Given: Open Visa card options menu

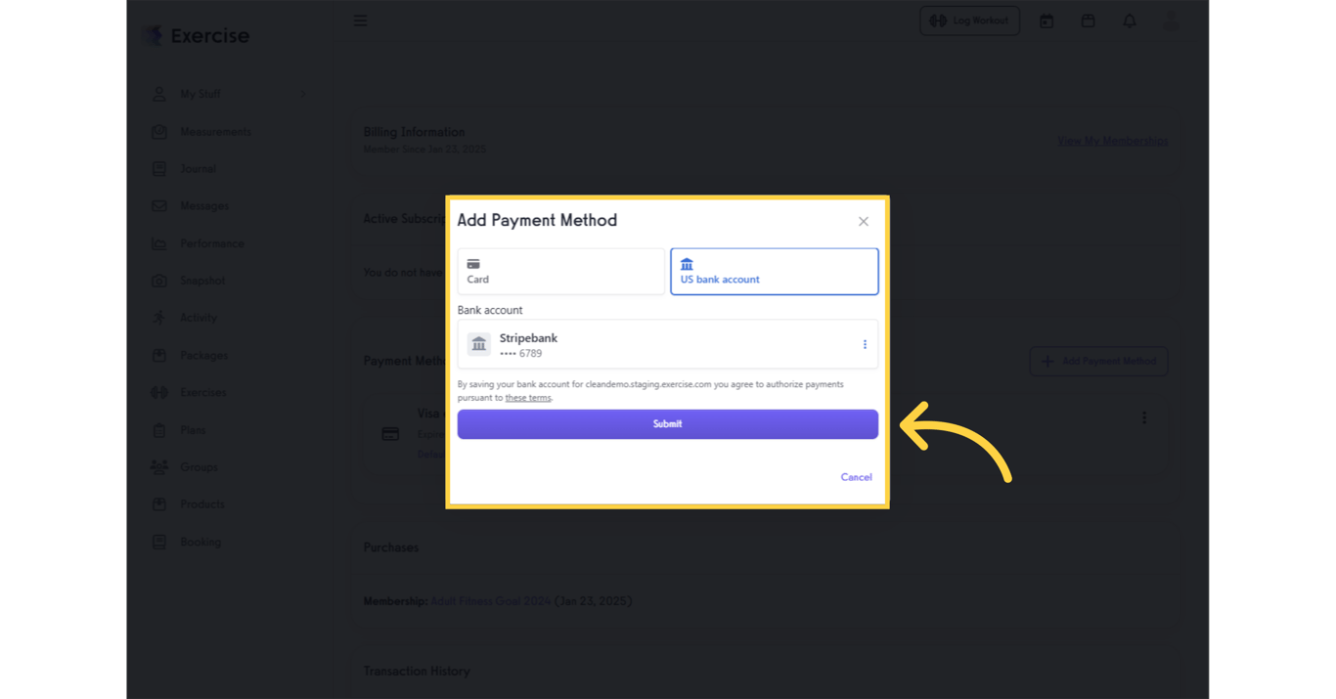Looking at the screenshot, I should coord(1144,418).
